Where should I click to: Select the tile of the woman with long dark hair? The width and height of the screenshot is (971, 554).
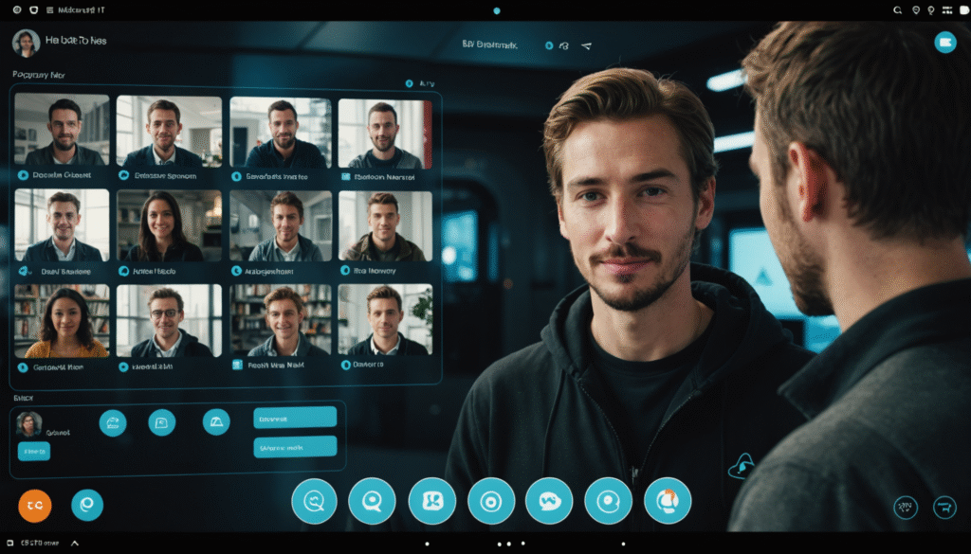tap(169, 226)
